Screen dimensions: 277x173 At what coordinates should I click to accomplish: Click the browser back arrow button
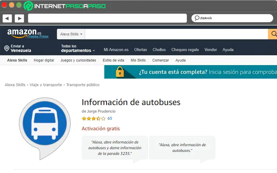coord(7,18)
